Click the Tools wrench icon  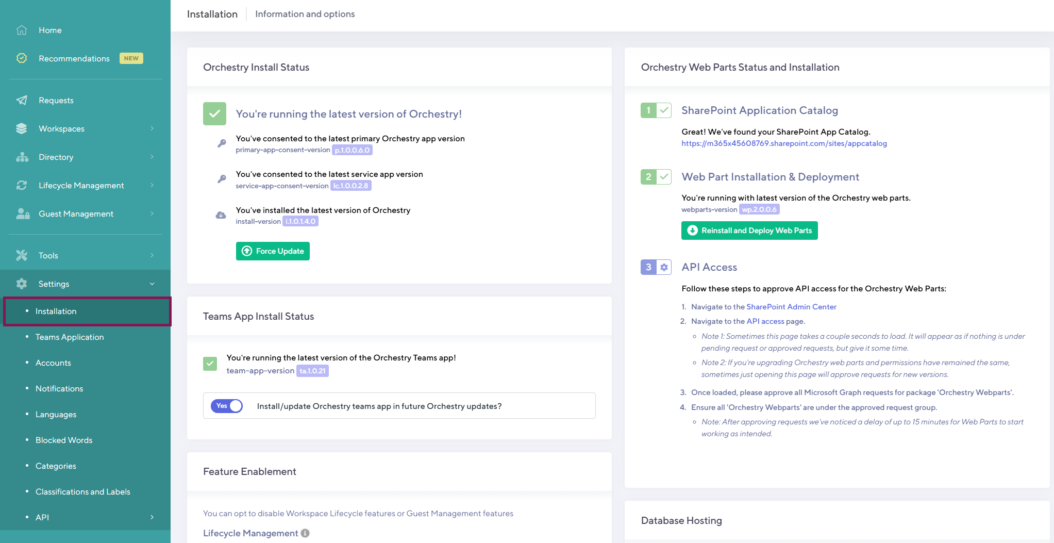pos(22,255)
